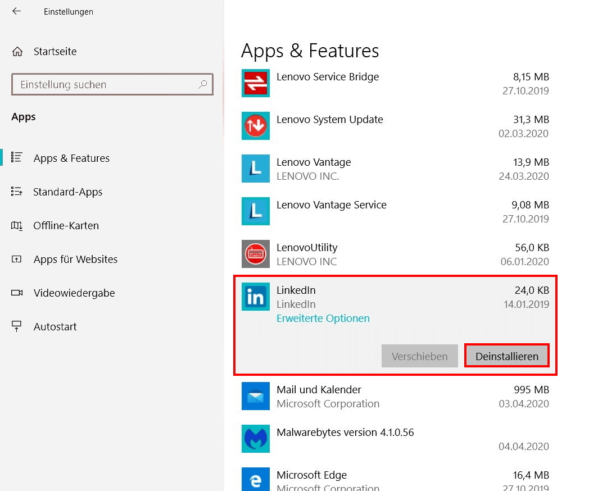
Task: Open Autostart settings page
Action: (x=55, y=327)
